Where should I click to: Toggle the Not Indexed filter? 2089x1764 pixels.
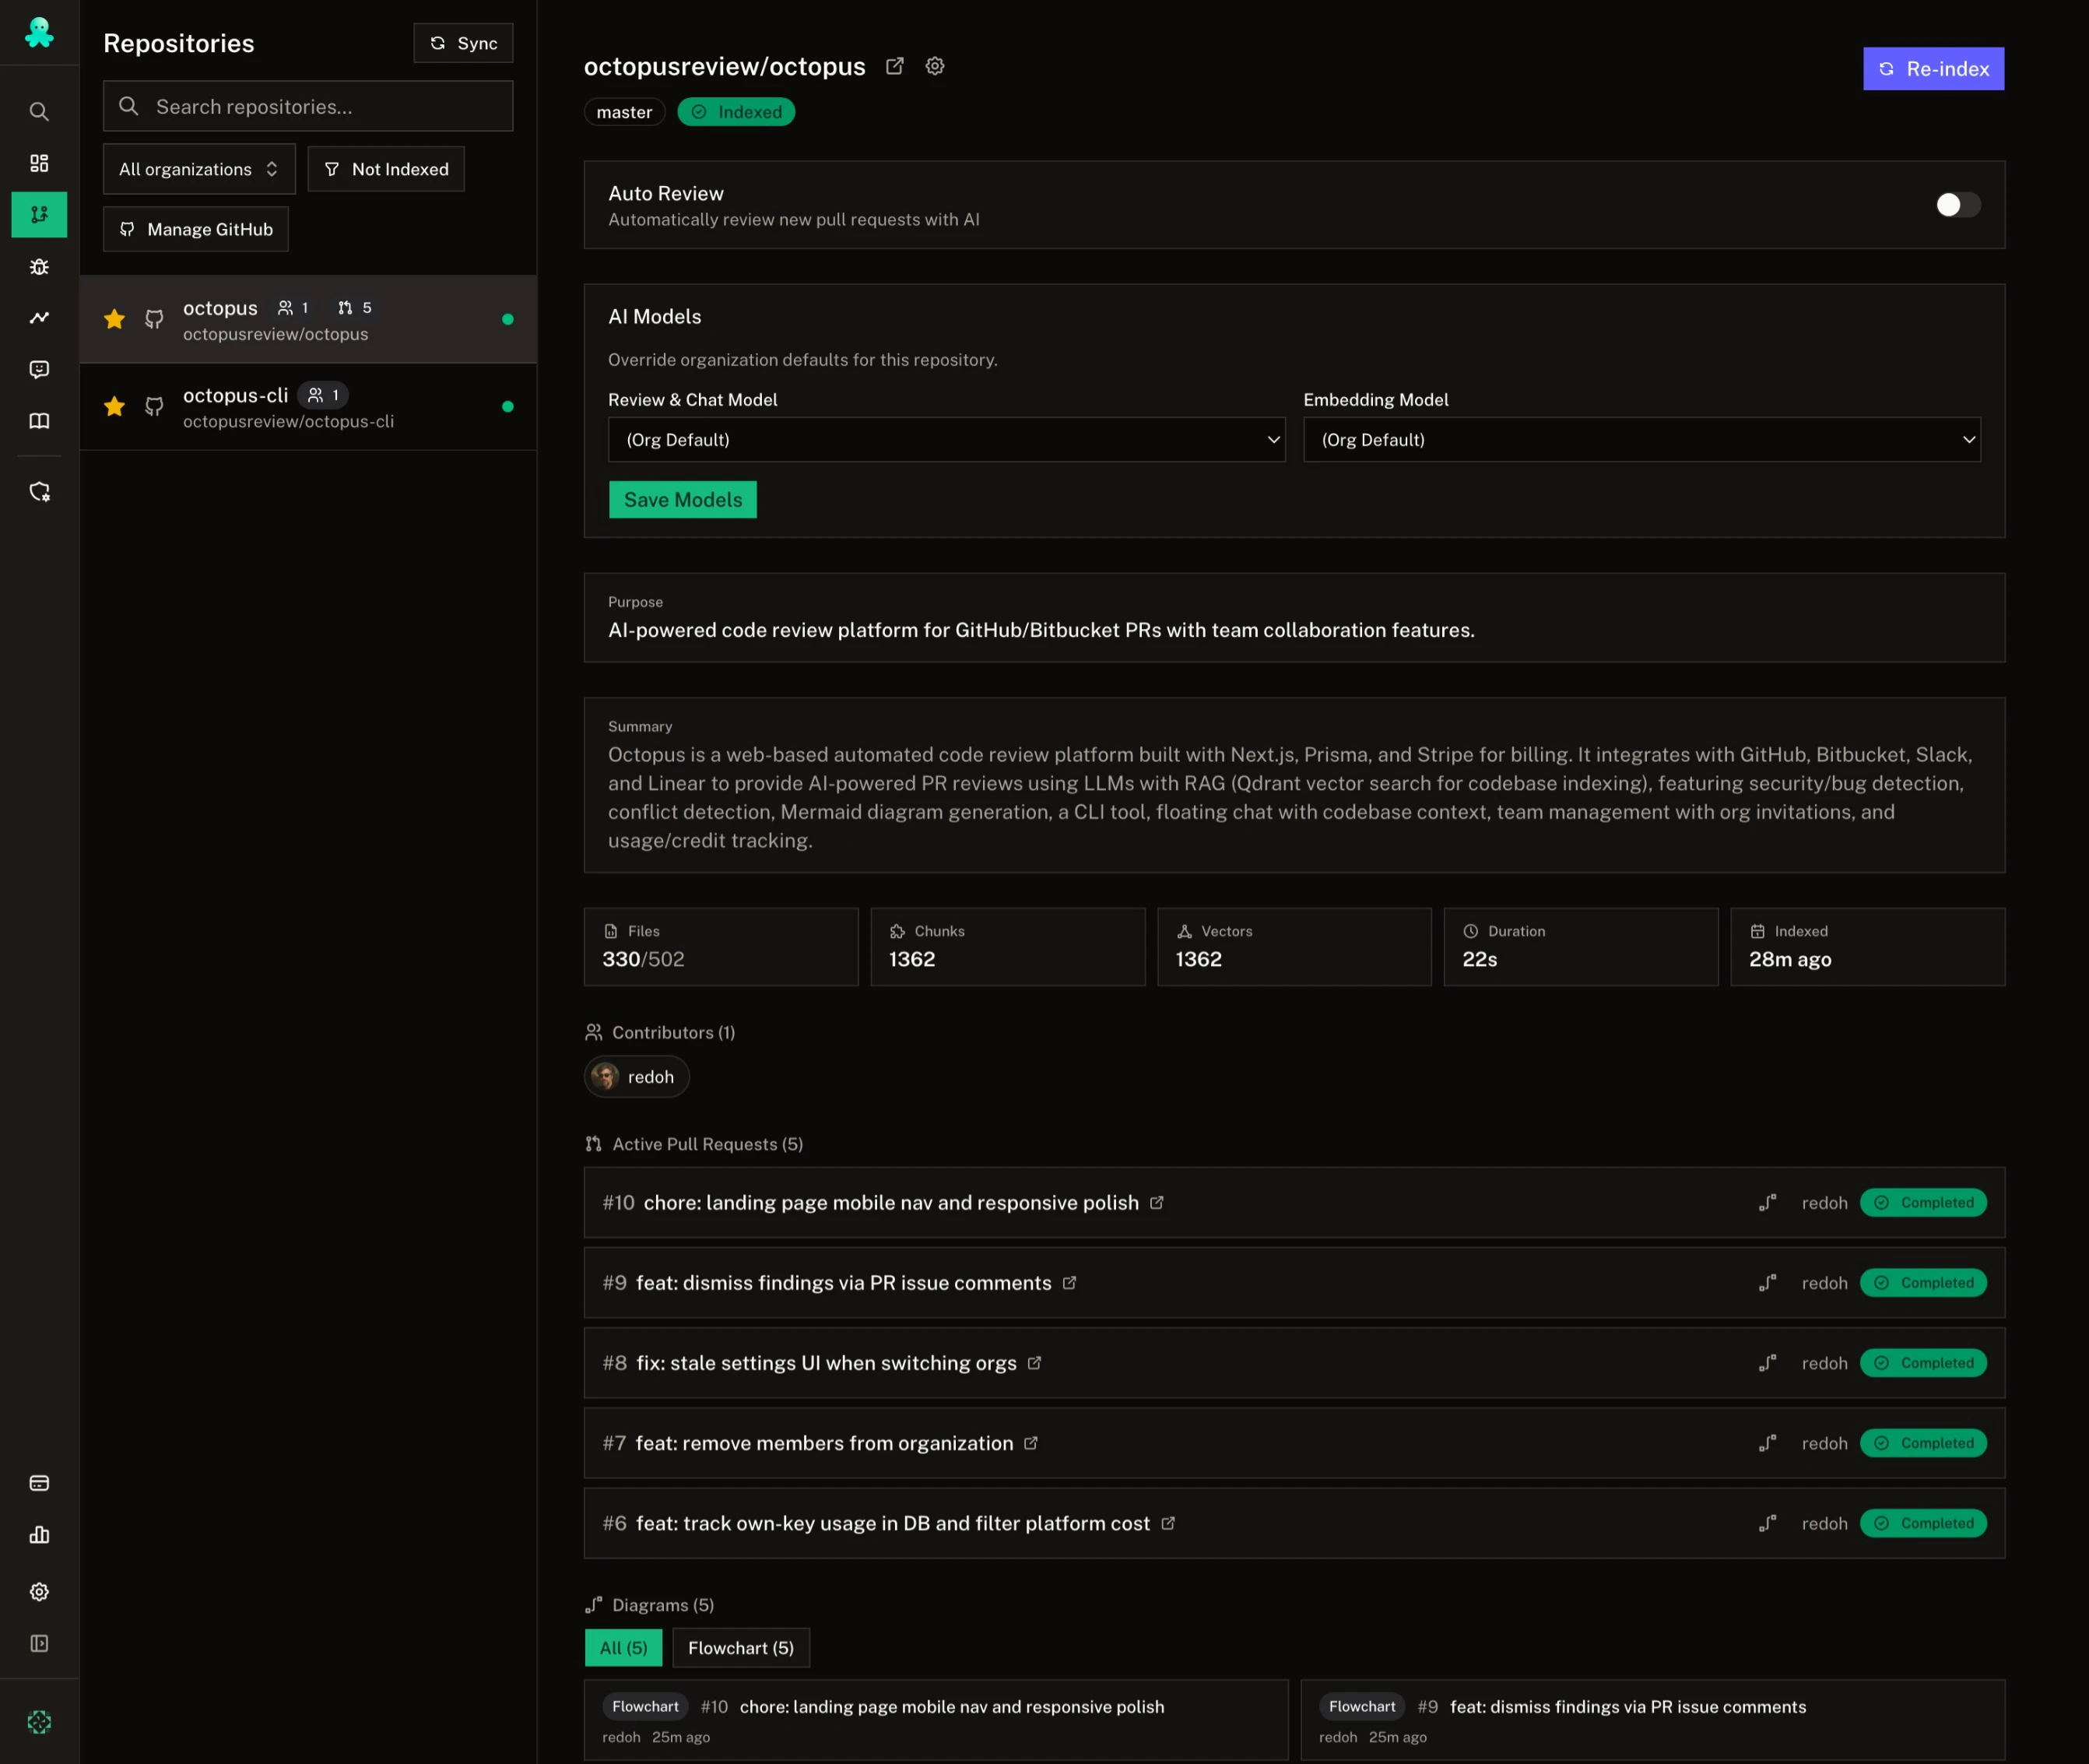(x=386, y=169)
